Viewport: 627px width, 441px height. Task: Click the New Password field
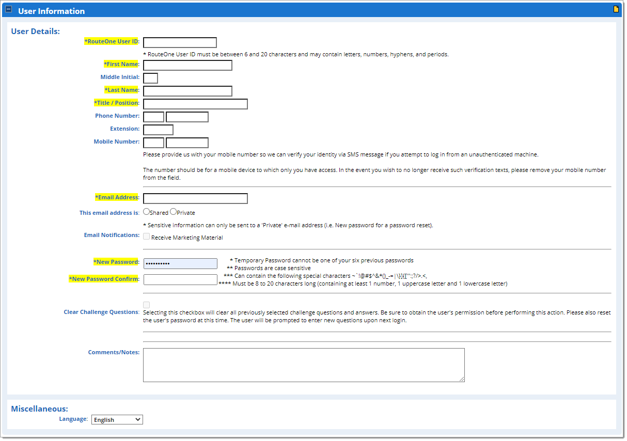(x=180, y=263)
